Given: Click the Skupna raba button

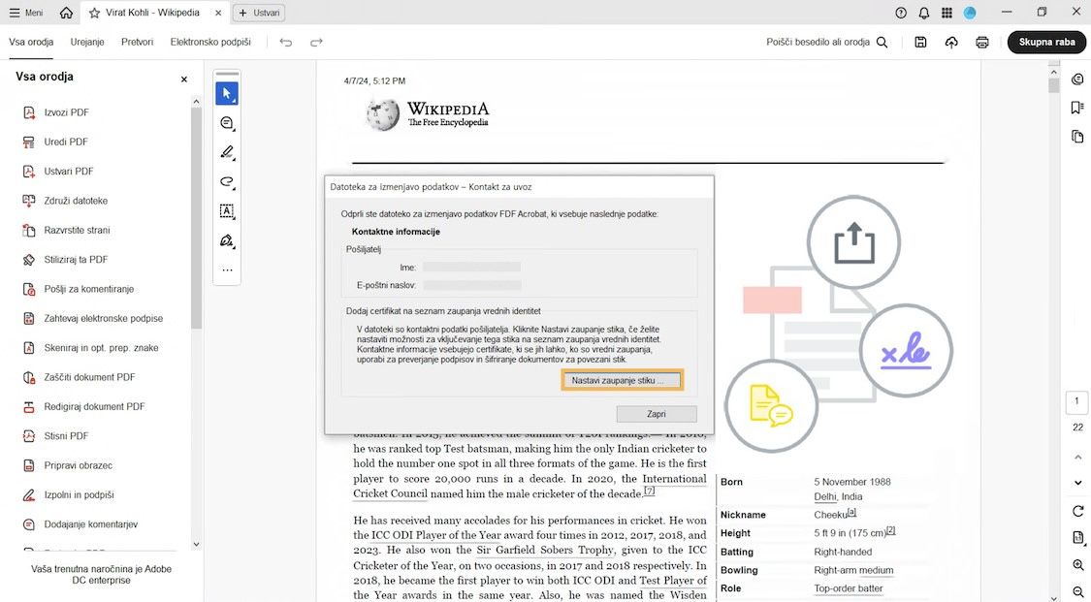Looking at the screenshot, I should 1046,42.
